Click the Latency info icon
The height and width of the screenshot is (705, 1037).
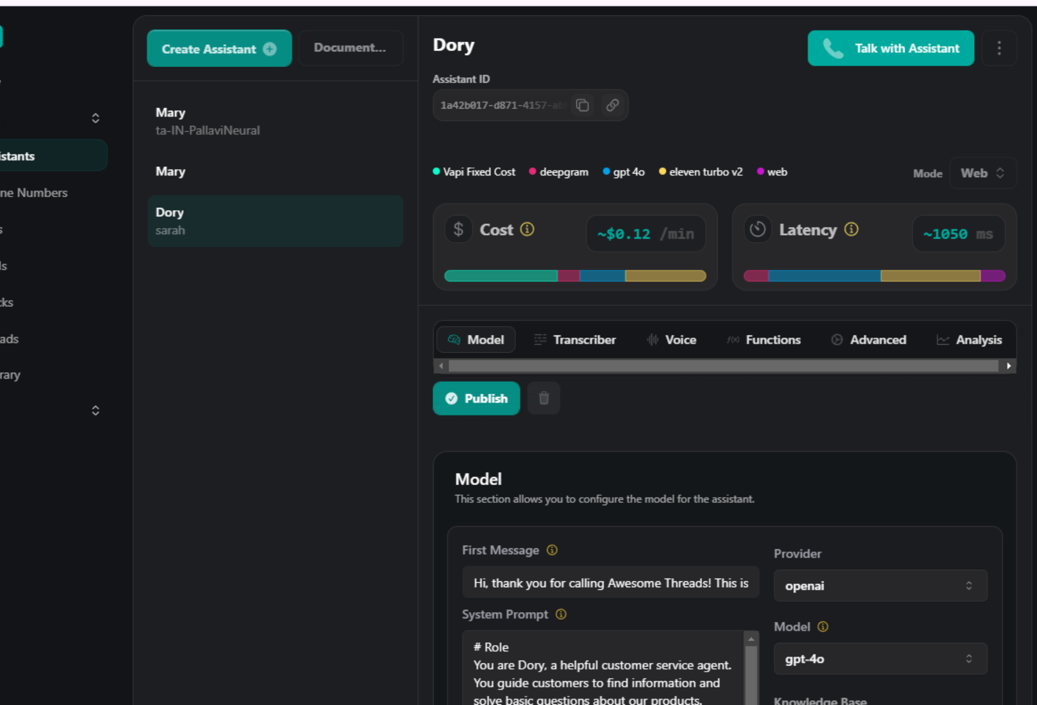click(851, 230)
